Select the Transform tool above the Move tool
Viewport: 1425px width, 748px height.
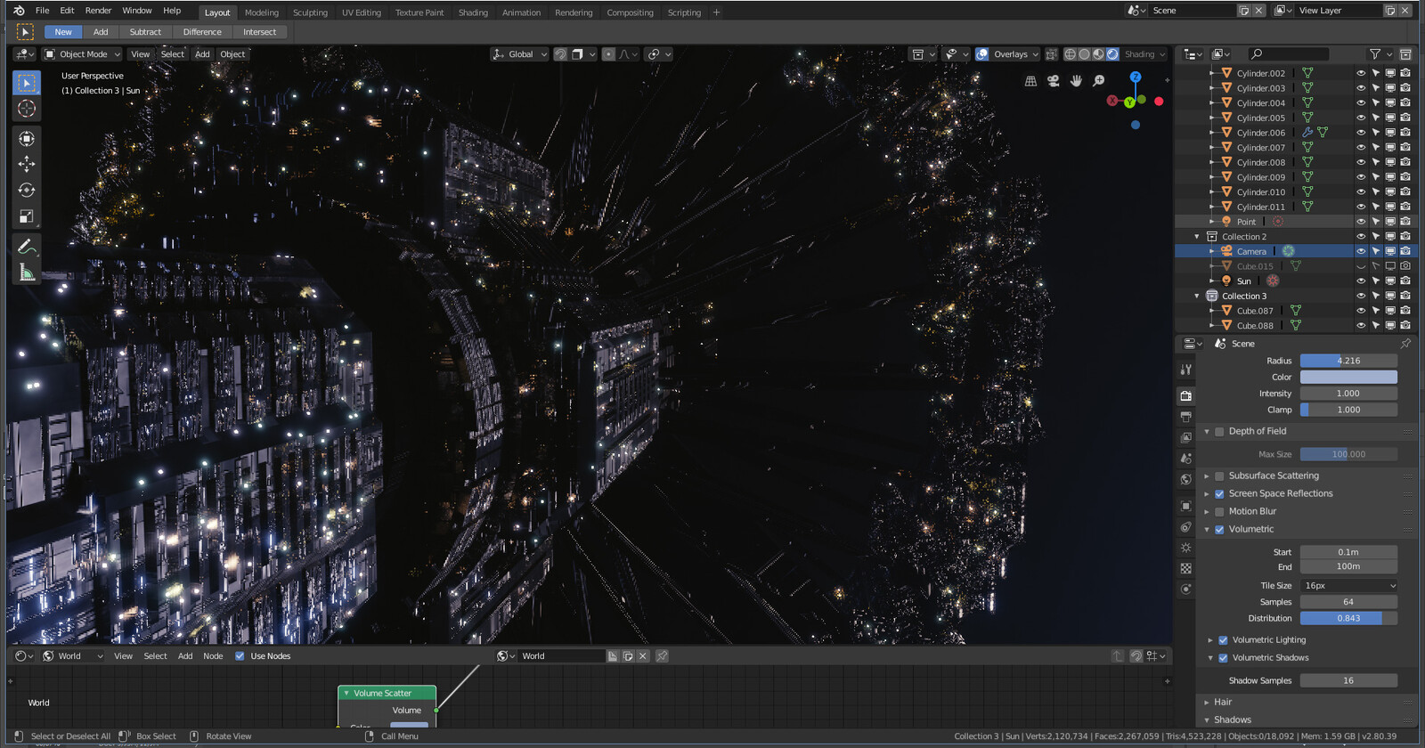[27, 138]
